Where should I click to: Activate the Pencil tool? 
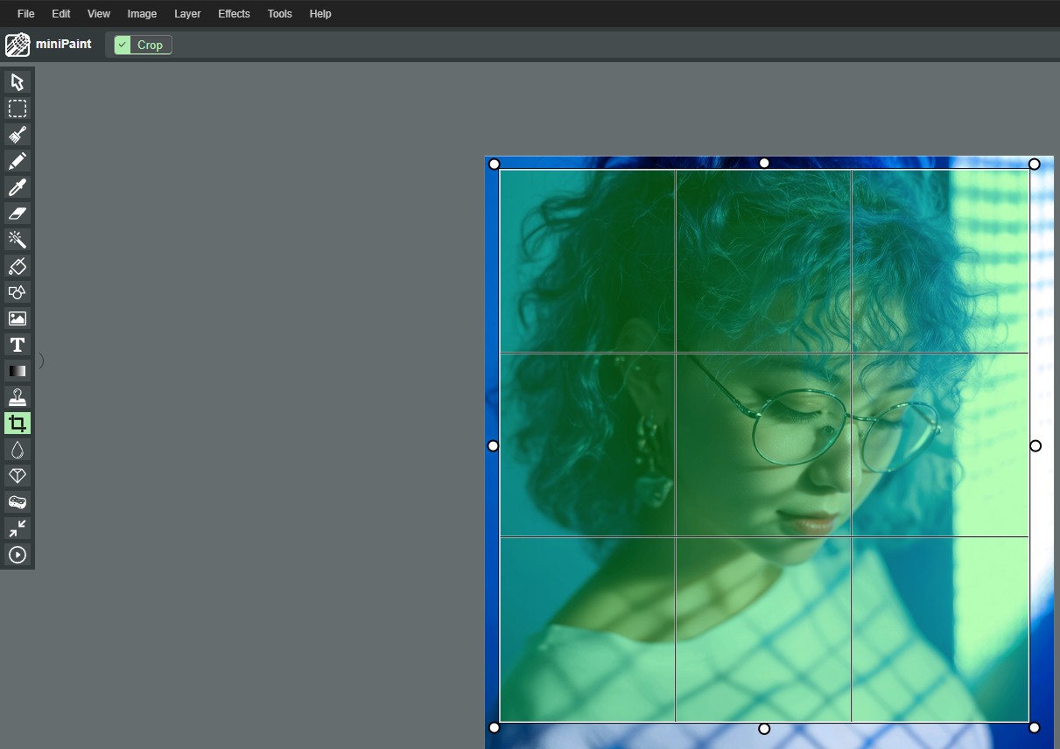click(18, 161)
